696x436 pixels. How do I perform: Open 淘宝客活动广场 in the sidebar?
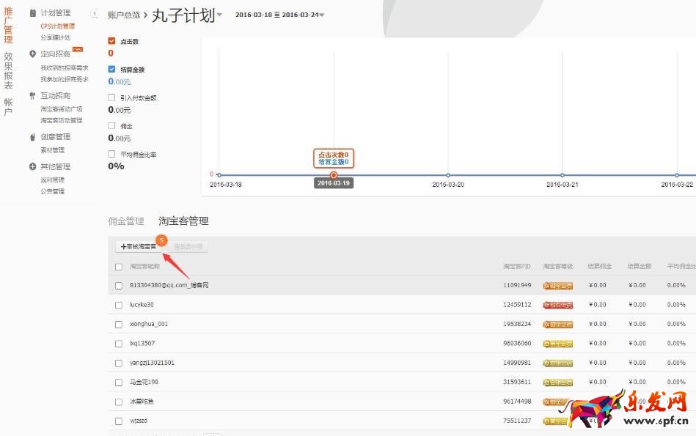(62, 109)
